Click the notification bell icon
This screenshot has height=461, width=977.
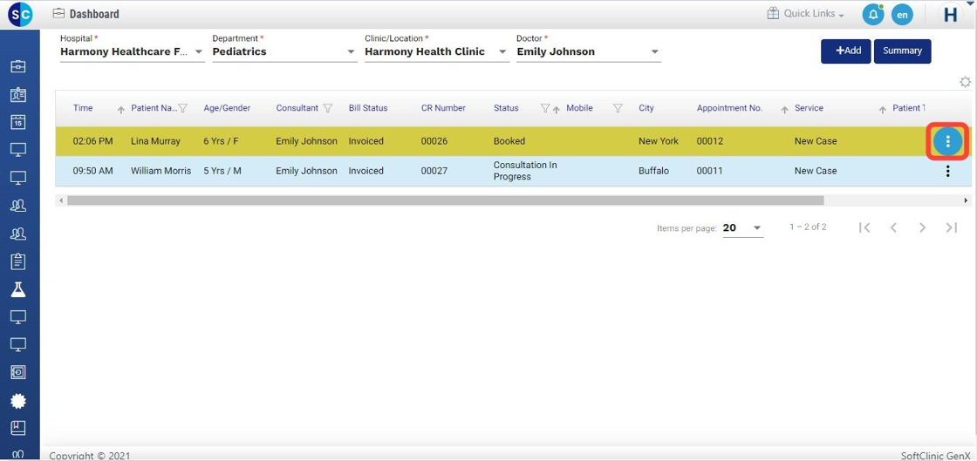coord(873,14)
